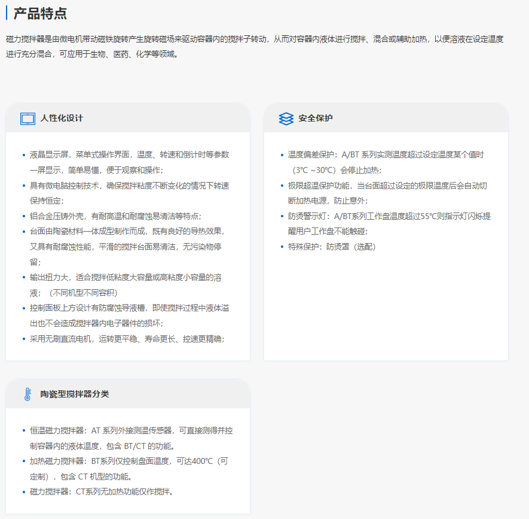Click the 特殊保护：防烫罩 bullet item
The width and height of the screenshot is (529, 519).
coord(332,247)
